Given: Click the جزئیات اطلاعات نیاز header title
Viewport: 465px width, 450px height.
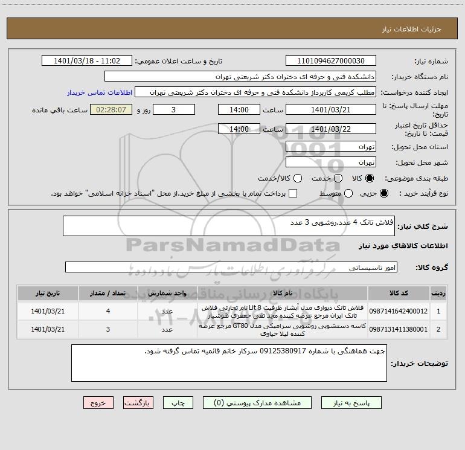Looking at the screenshot, I should click(411, 29).
